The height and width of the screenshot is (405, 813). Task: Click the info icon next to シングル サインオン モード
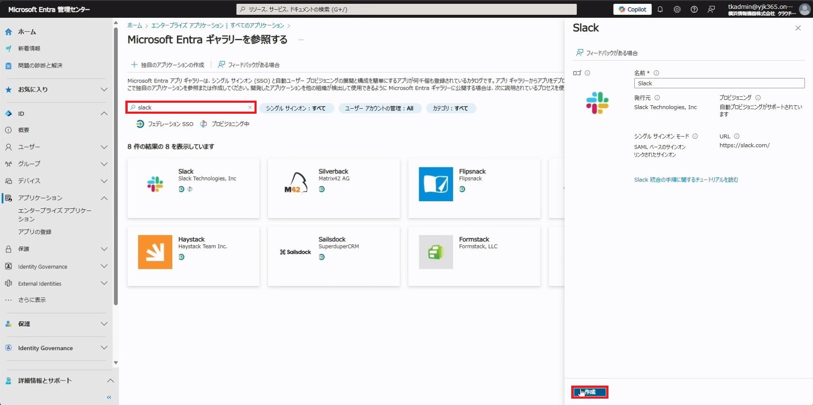coord(695,137)
